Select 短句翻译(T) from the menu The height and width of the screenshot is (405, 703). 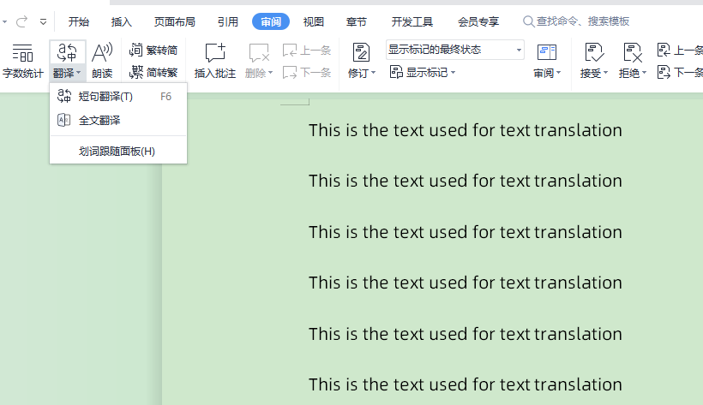click(x=118, y=96)
